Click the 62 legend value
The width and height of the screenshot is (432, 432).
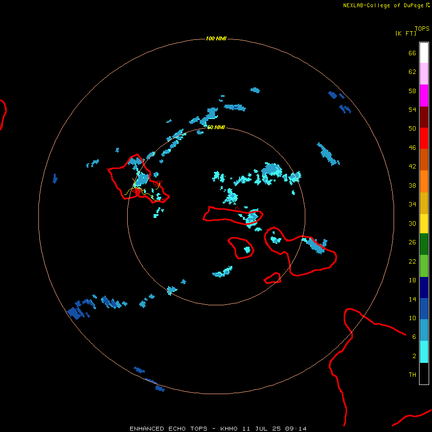point(412,72)
